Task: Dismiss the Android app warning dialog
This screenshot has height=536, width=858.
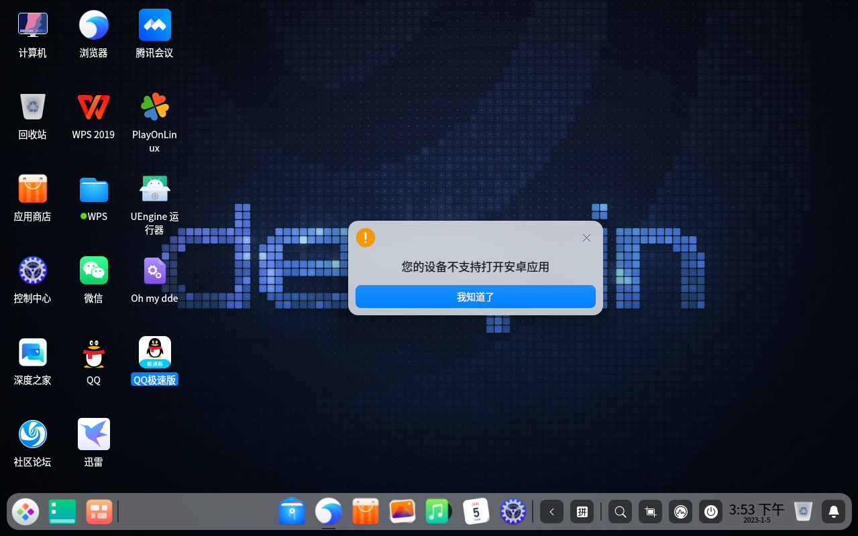Action: click(x=586, y=237)
